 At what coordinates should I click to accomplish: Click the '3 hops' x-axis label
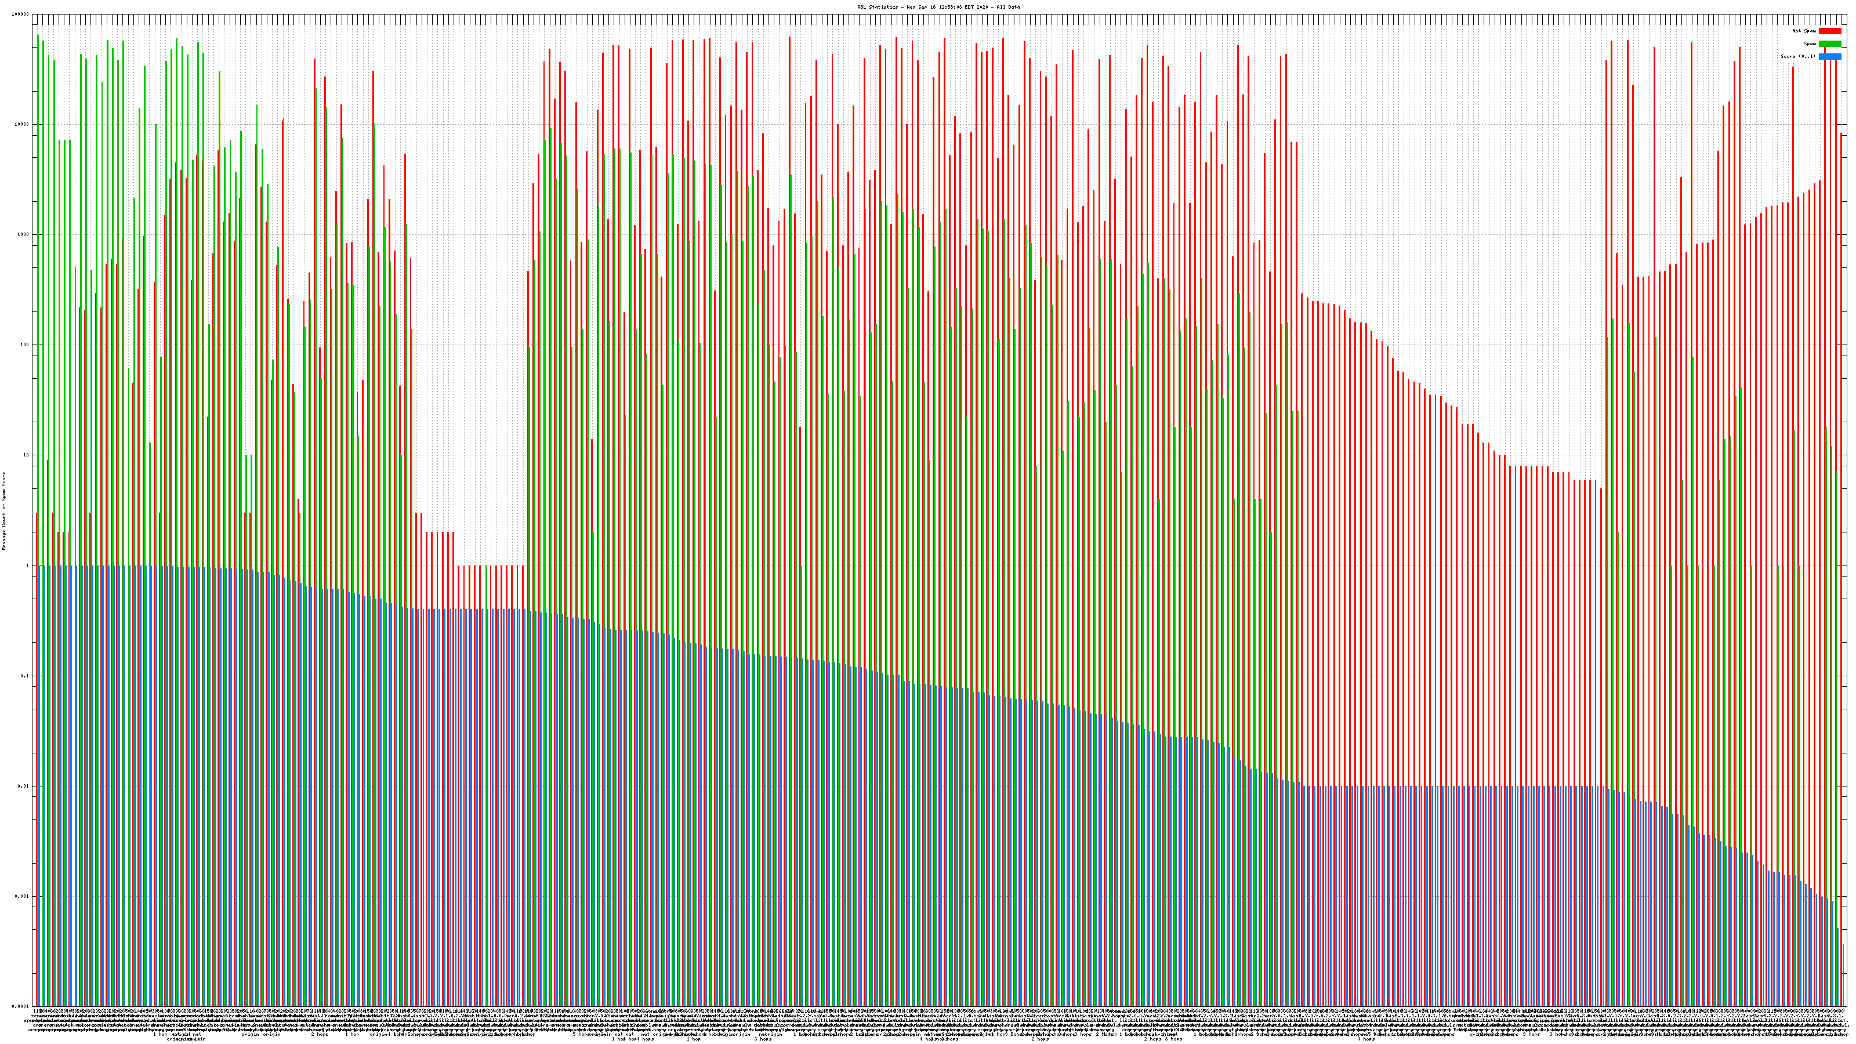coord(763,1039)
